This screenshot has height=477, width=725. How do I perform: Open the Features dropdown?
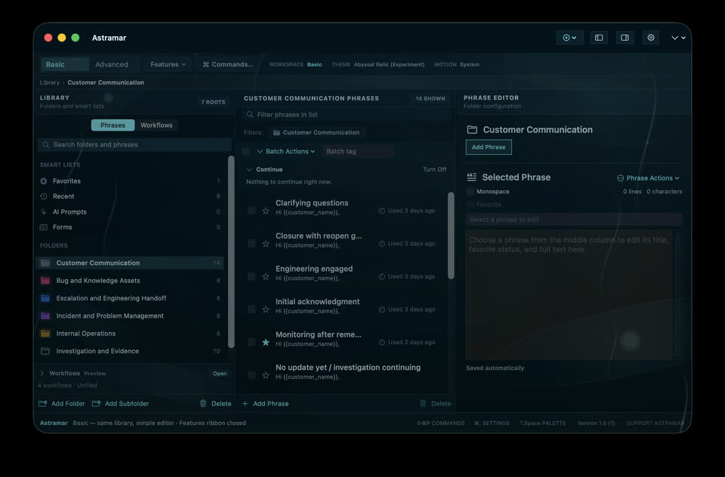click(x=168, y=64)
